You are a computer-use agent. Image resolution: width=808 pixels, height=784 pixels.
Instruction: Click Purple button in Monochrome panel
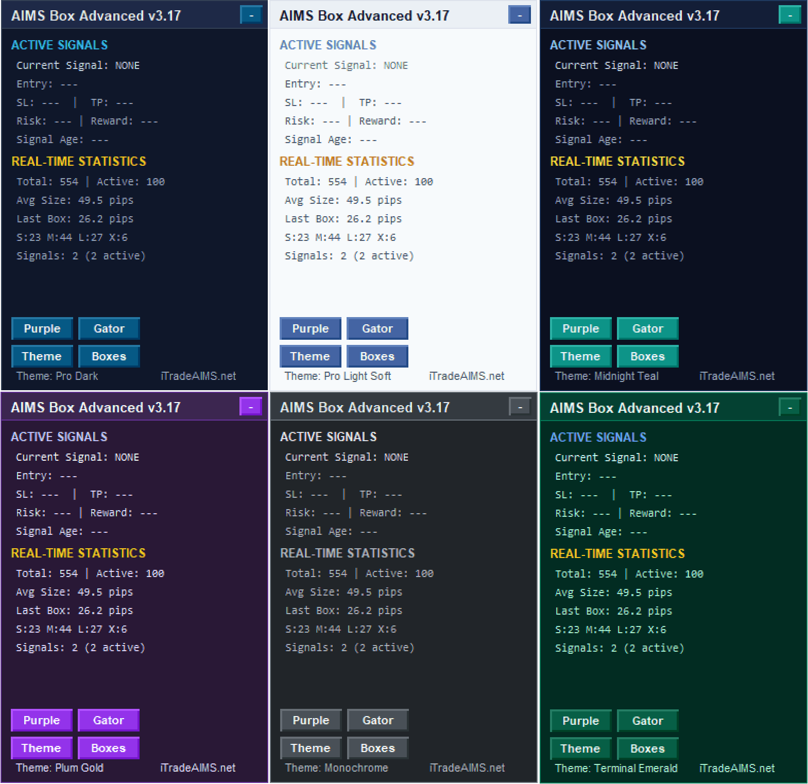pos(311,720)
